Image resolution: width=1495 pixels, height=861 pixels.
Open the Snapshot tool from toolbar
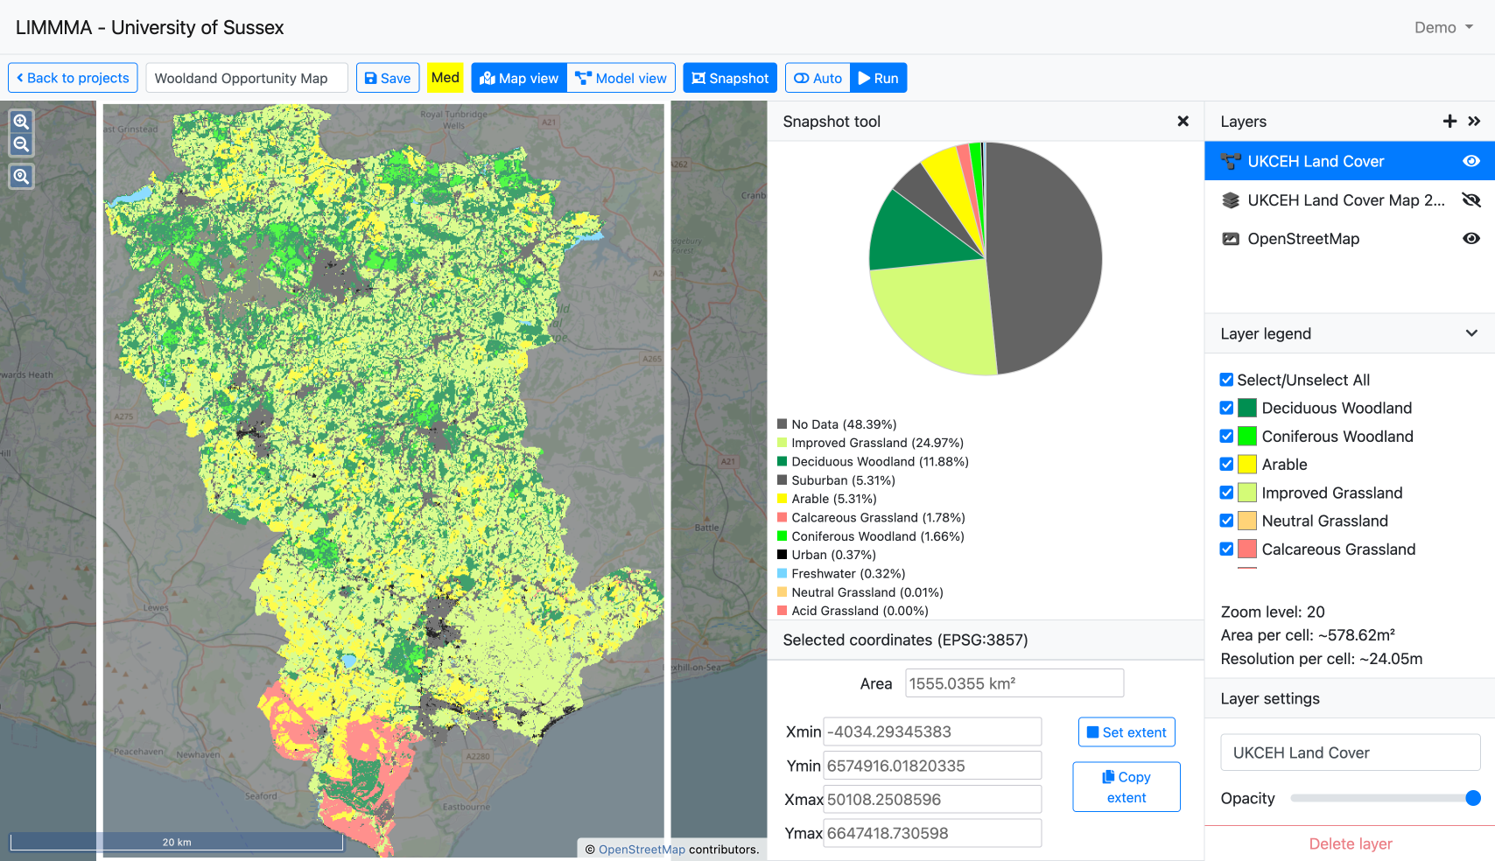point(729,78)
